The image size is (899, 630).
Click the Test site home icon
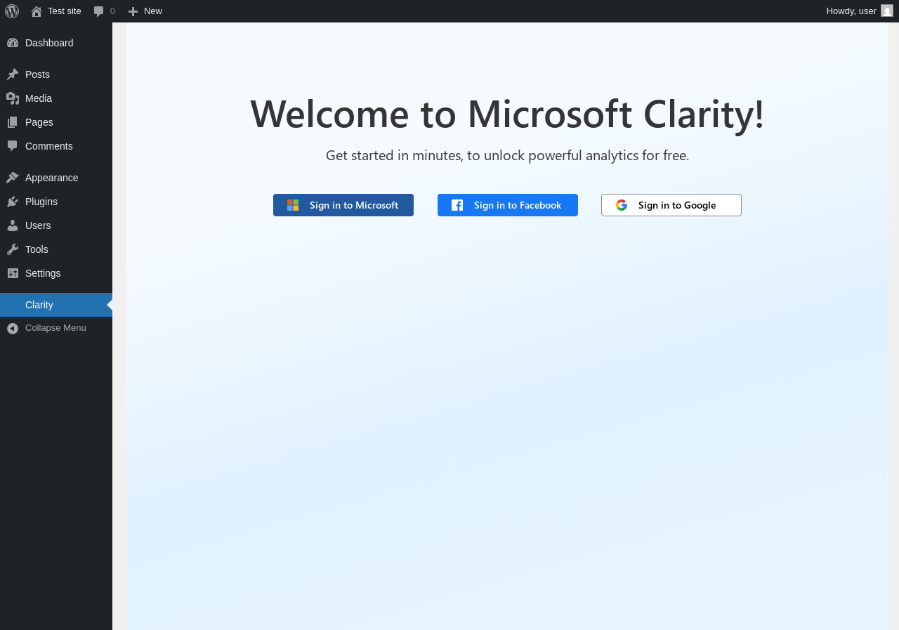click(37, 11)
